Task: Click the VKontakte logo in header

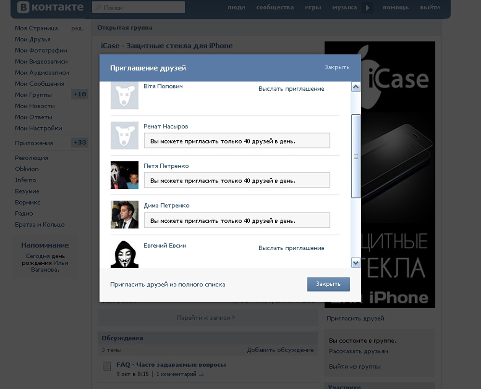Action: tap(51, 7)
